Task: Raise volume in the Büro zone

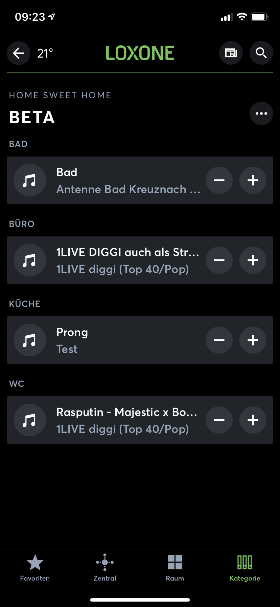Action: pos(253,260)
